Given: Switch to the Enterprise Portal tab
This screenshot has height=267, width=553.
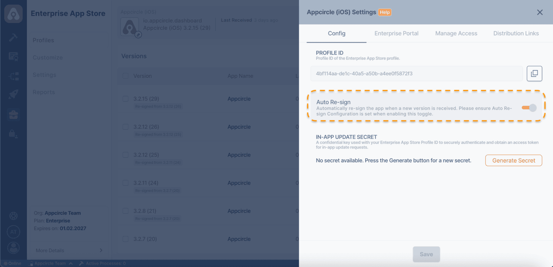Looking at the screenshot, I should pos(396,33).
